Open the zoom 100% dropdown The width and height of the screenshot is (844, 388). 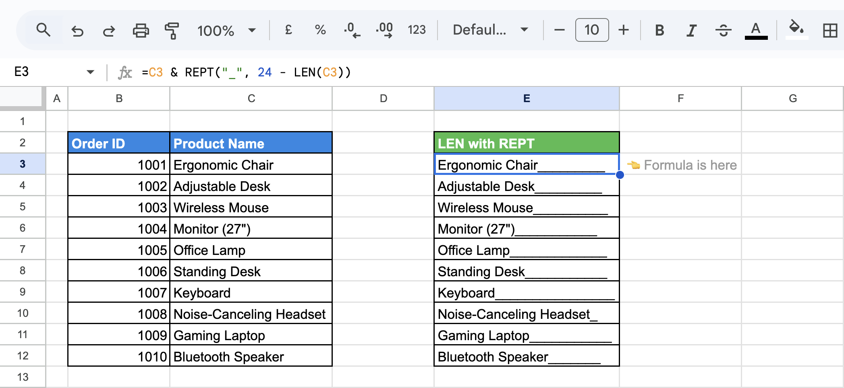click(x=226, y=31)
